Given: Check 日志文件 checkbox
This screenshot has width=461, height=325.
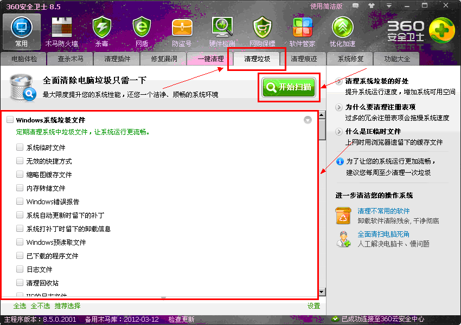Looking at the screenshot, I should click(20, 269).
